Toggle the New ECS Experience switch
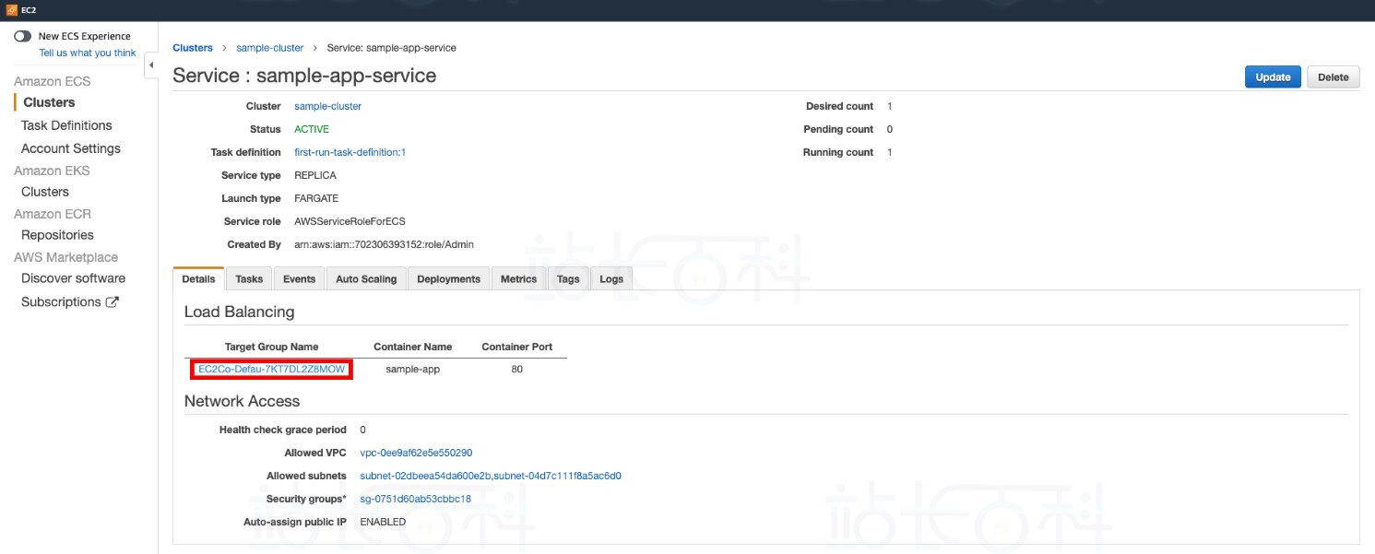1375x554 pixels. pyautogui.click(x=22, y=36)
